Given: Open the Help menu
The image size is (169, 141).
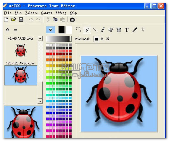Looking at the screenshot, I should pos(73,13).
